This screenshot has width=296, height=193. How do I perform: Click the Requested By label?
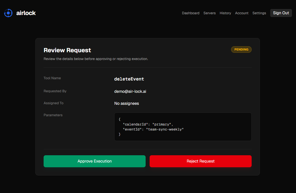[x=55, y=91]
